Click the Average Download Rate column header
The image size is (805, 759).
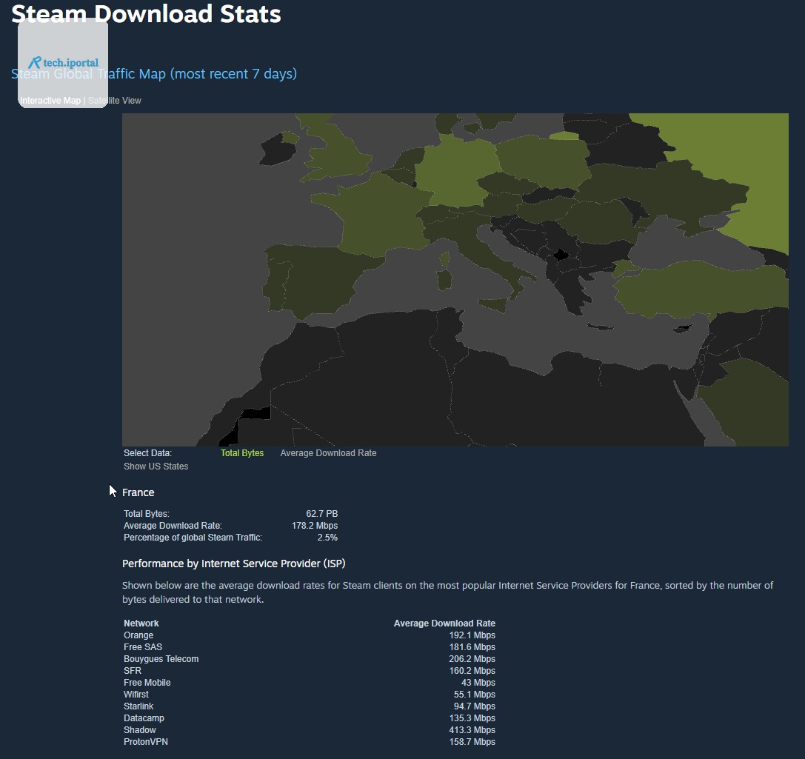tap(444, 623)
